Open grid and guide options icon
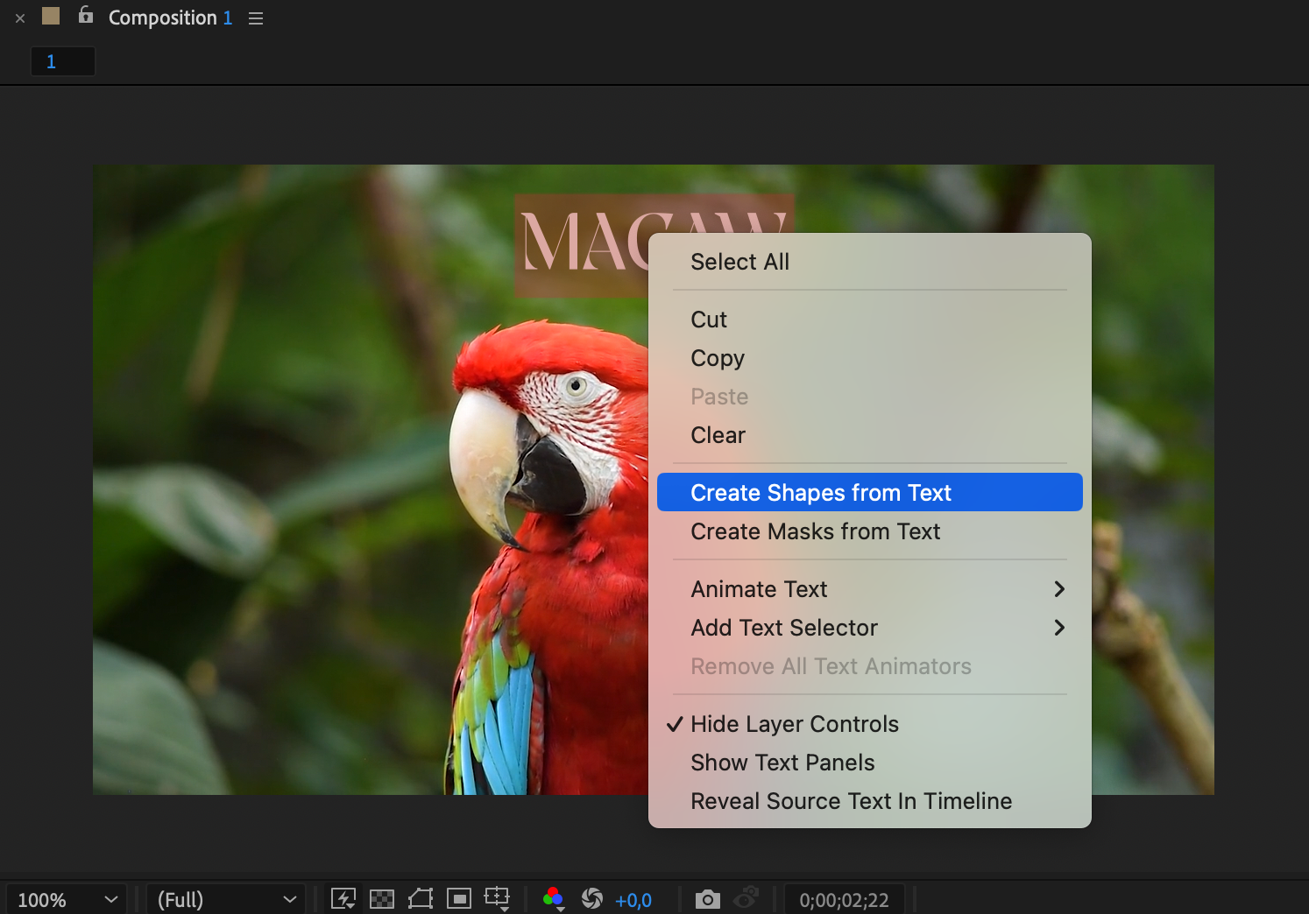 [x=497, y=898]
